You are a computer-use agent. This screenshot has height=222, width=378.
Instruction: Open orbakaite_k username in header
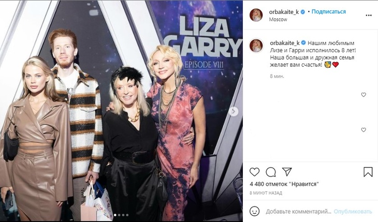(x=284, y=12)
